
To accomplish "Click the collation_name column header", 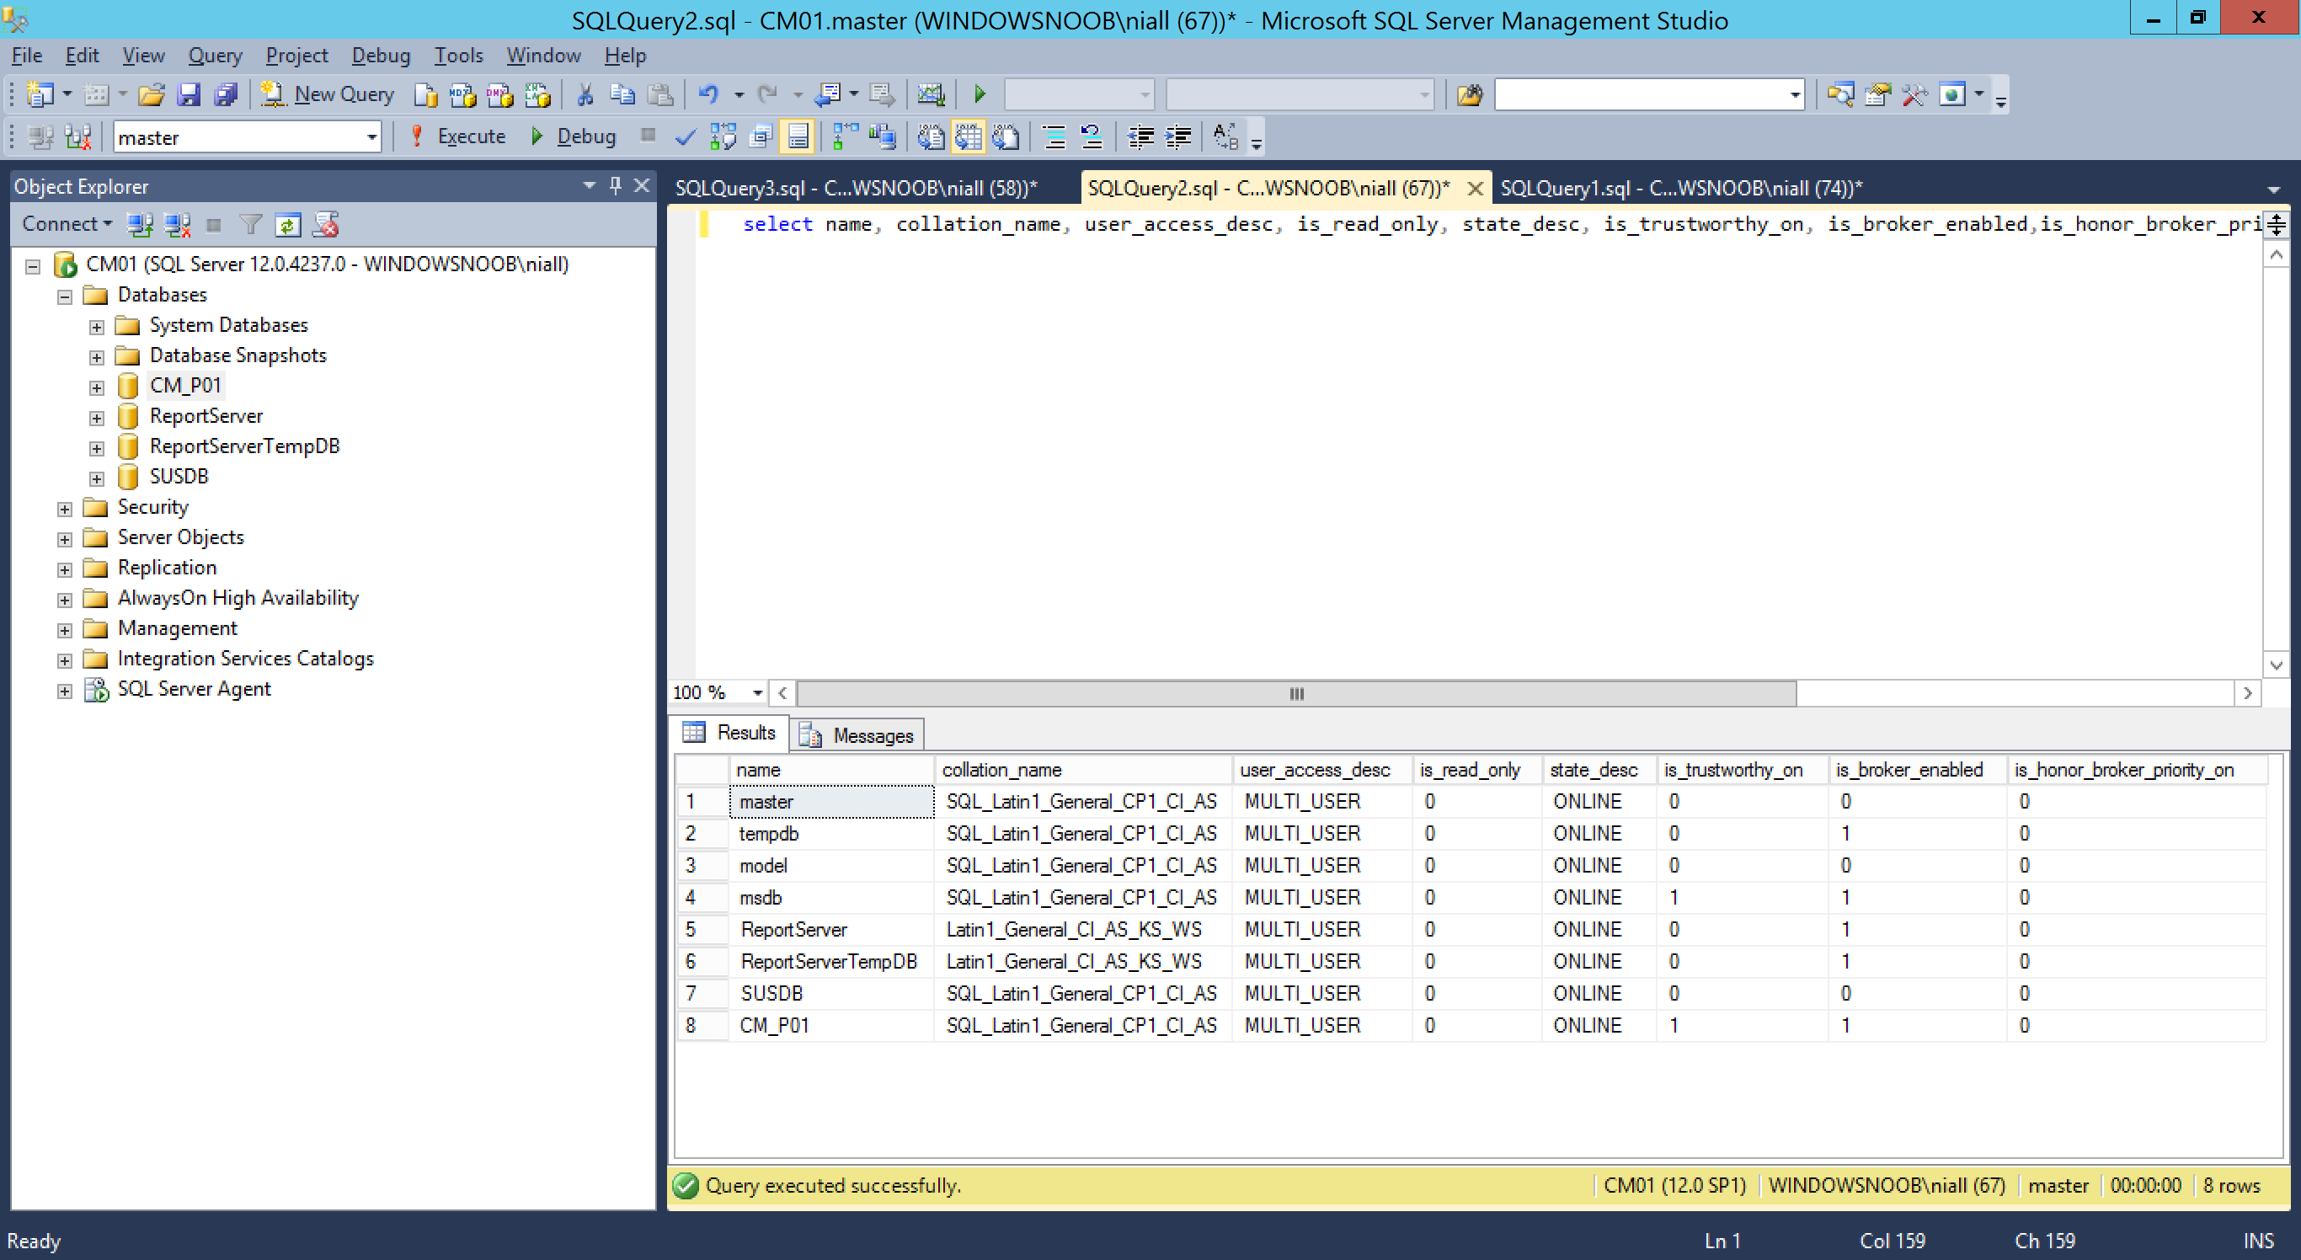I will point(1082,769).
